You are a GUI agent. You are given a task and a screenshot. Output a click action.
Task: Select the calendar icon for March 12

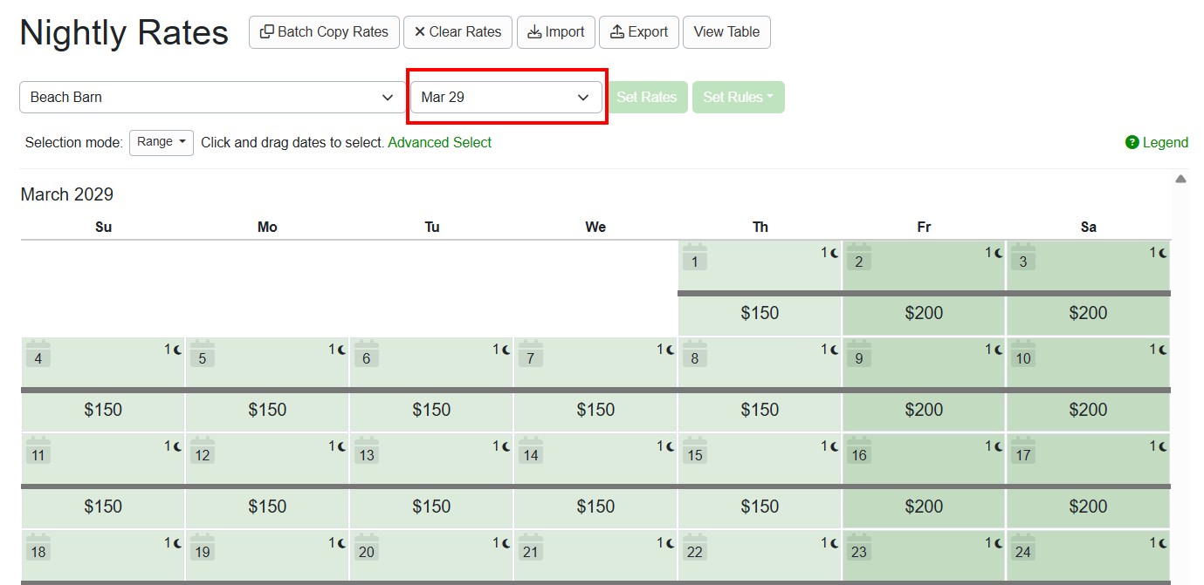pos(203,452)
